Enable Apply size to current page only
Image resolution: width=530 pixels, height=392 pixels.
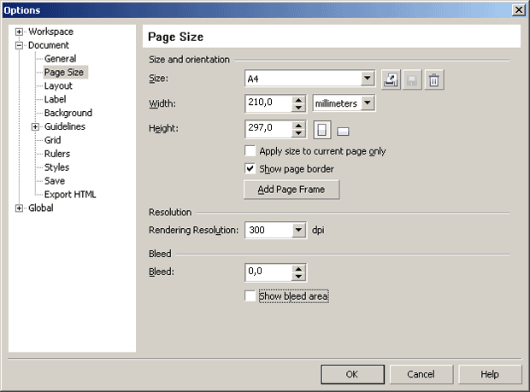(250, 150)
